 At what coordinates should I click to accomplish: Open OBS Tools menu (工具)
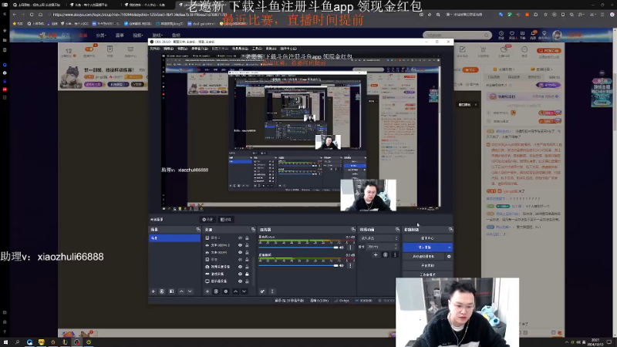[257, 49]
